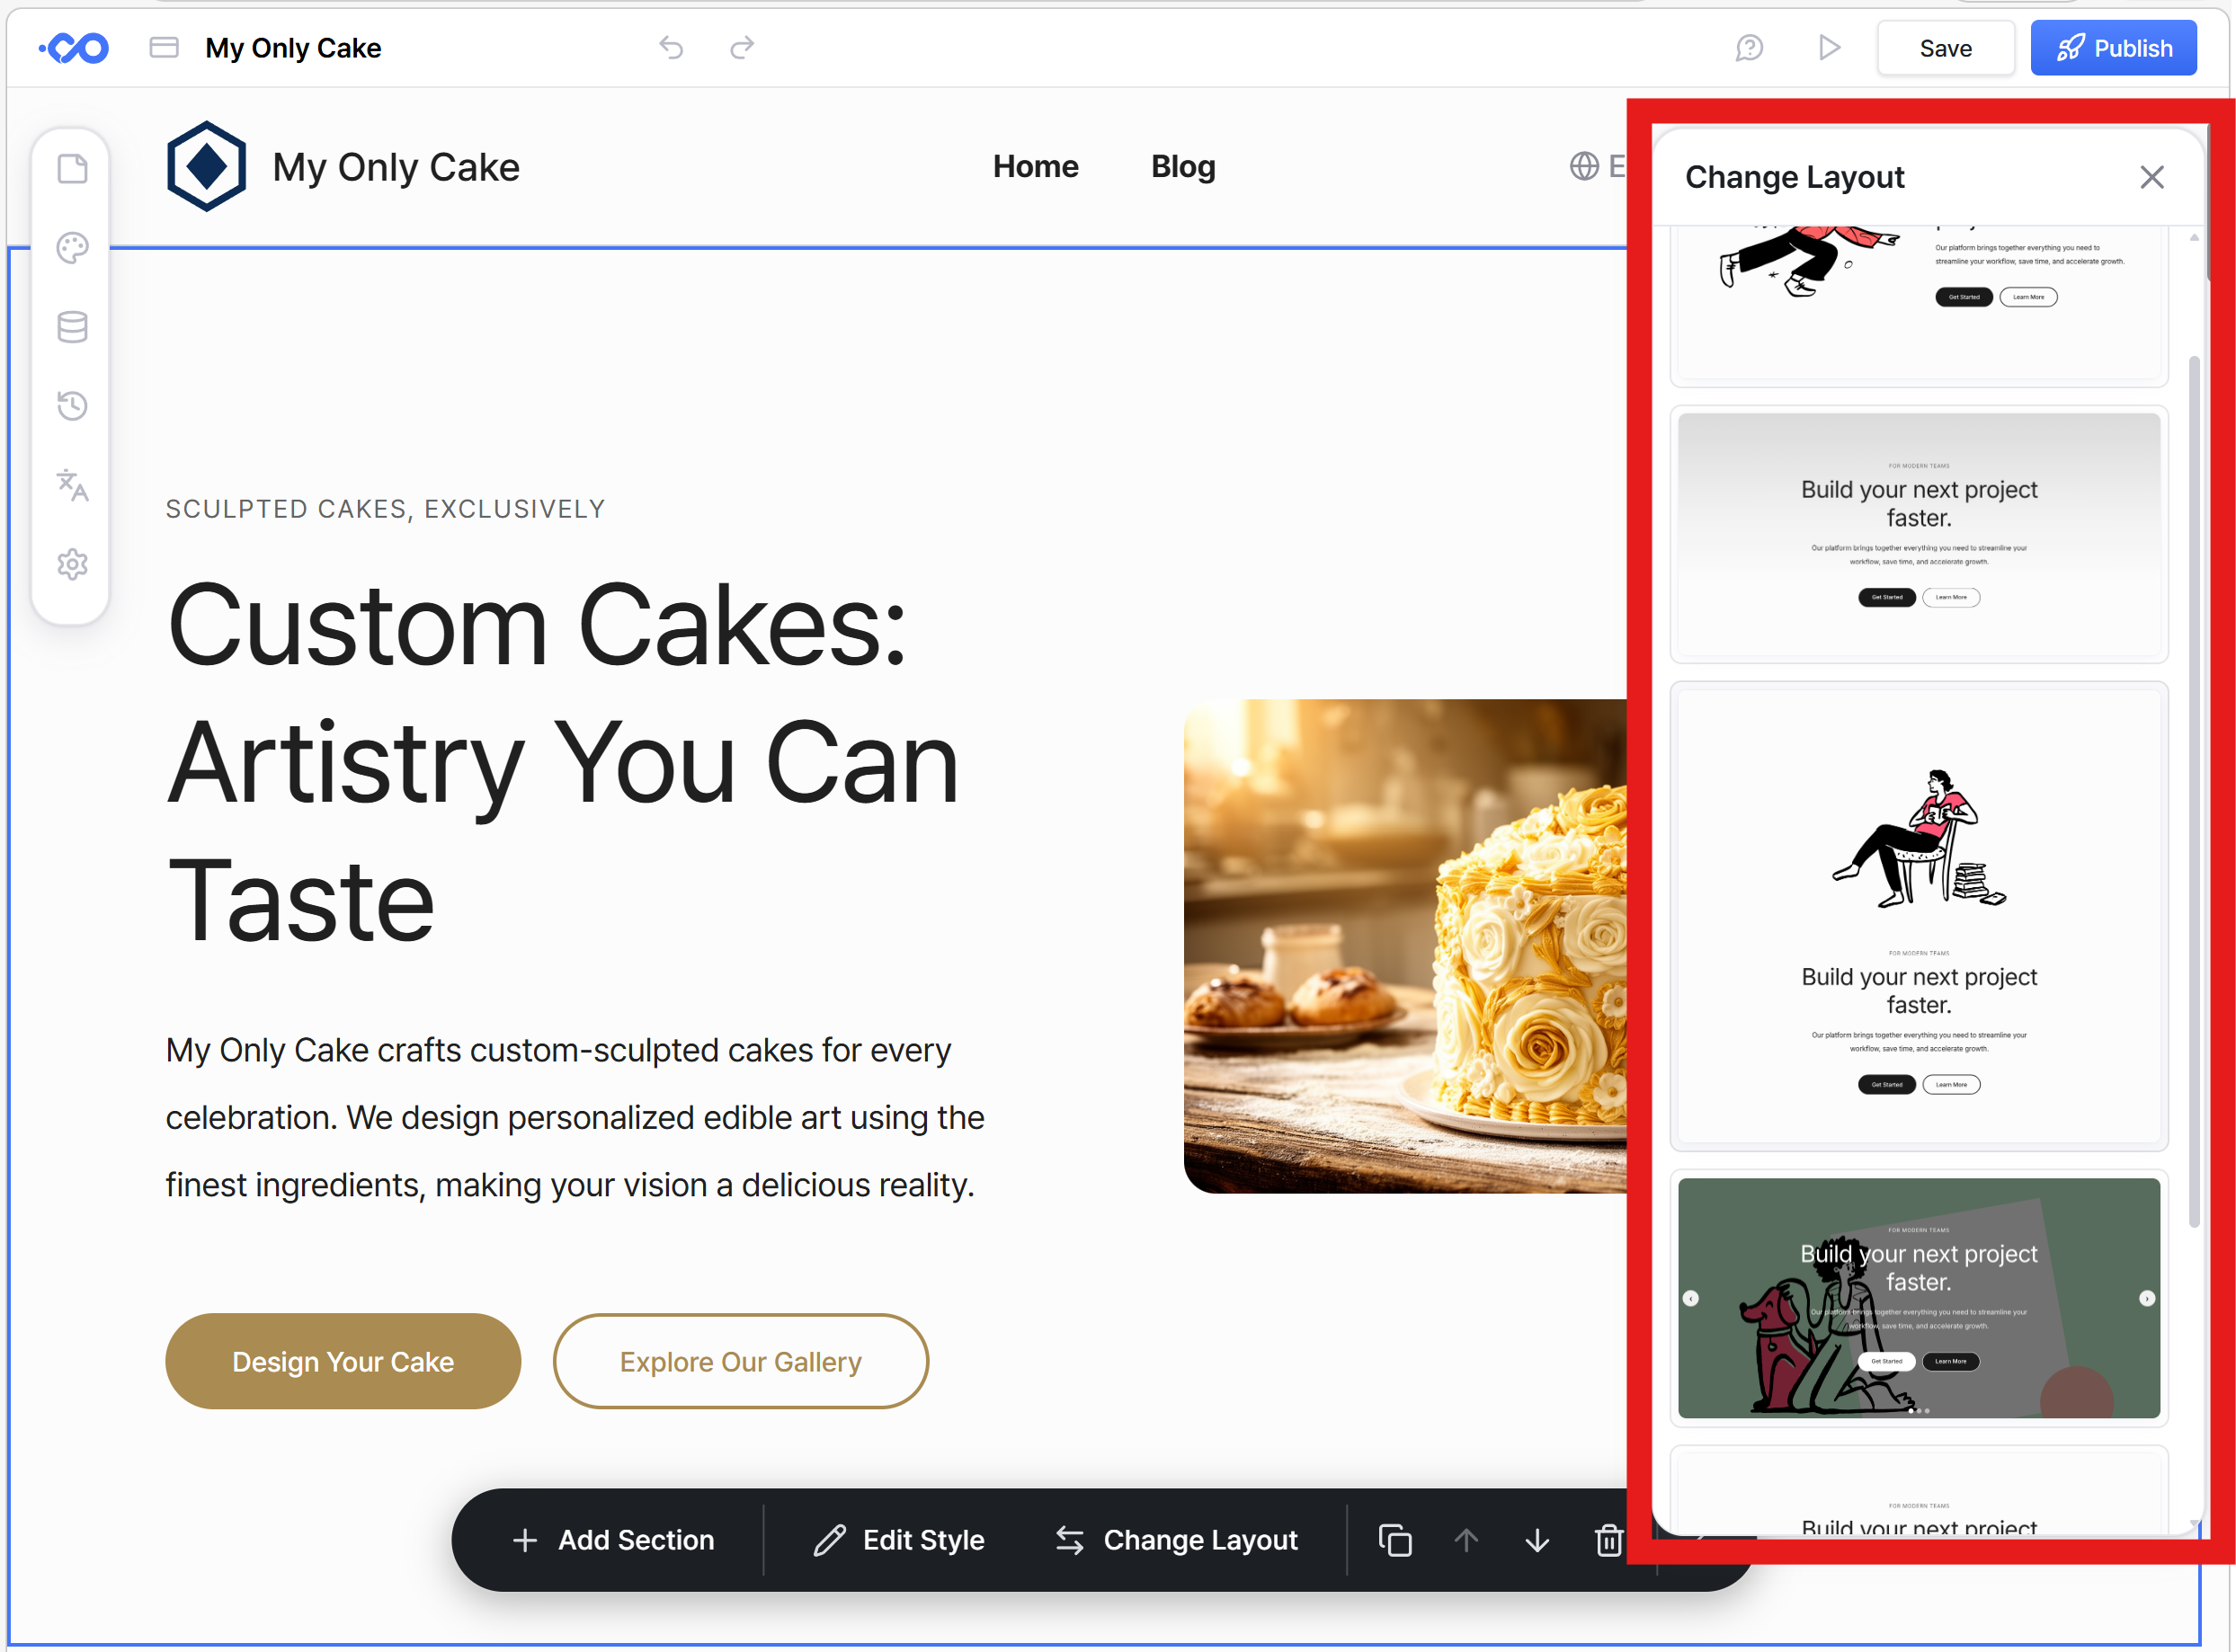Close the Change Layout panel
The image size is (2236, 1652).
(2151, 177)
